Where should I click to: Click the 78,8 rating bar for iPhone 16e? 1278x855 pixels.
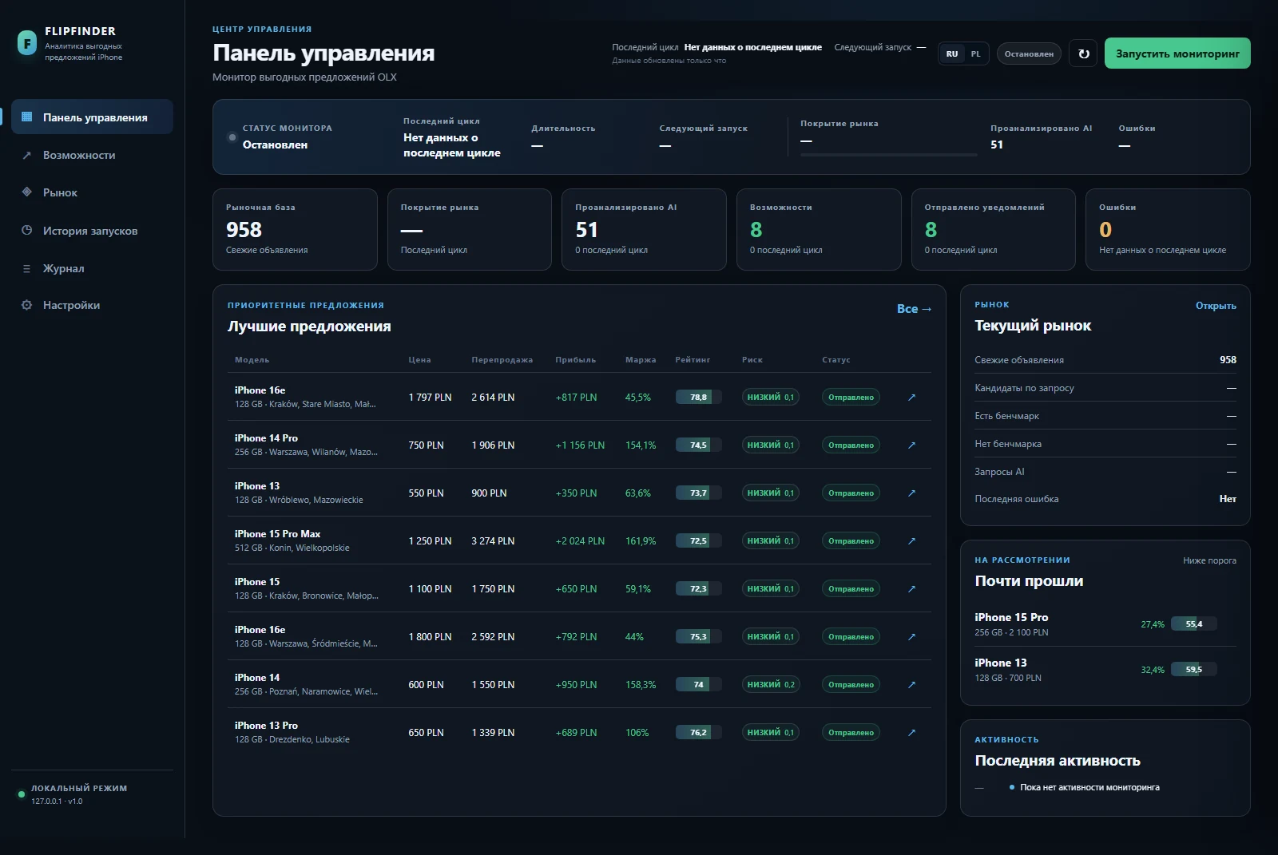pos(698,397)
